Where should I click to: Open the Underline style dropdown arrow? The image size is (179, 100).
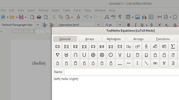[147, 25]
